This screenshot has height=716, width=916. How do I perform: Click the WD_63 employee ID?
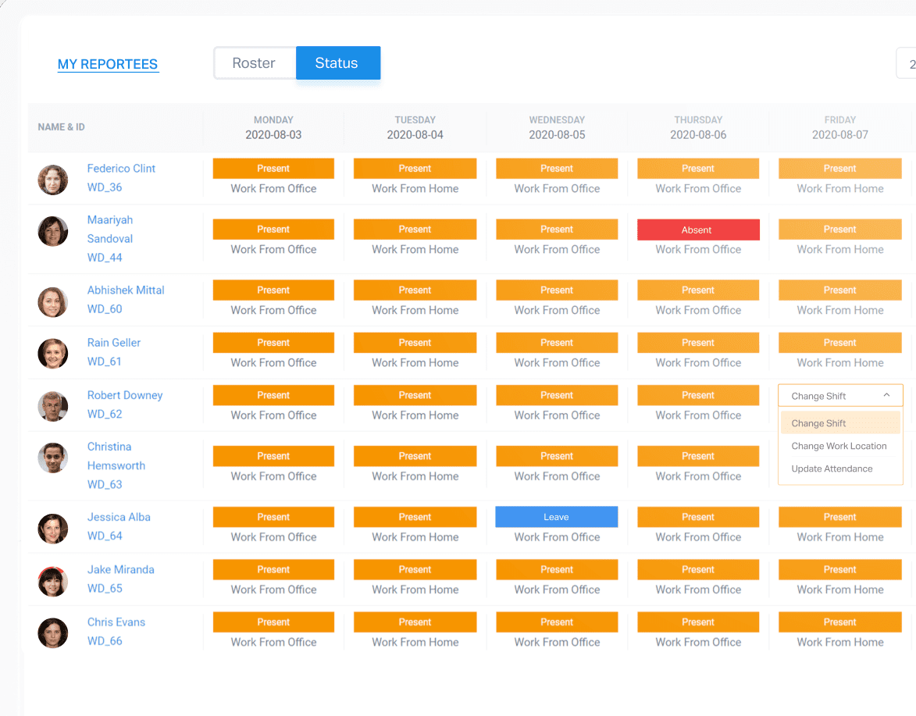105,485
